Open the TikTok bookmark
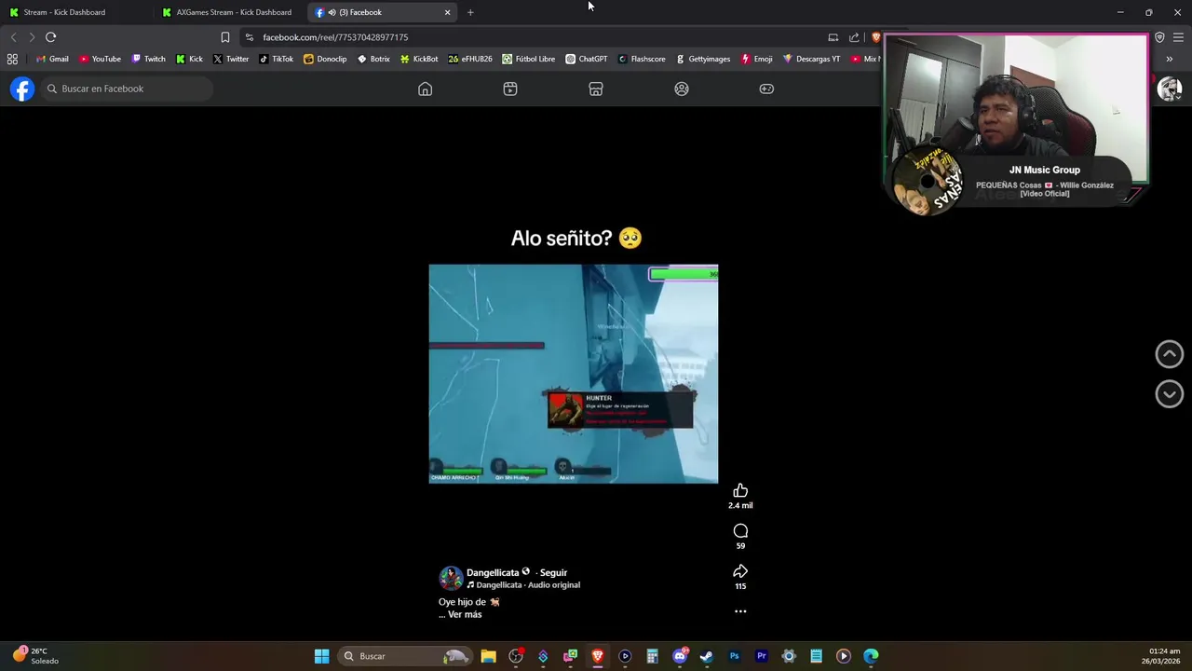Image resolution: width=1192 pixels, height=671 pixels. point(276,59)
